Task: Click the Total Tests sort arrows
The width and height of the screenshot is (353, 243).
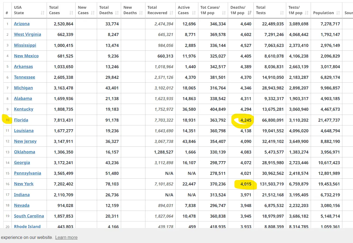Action: [x=282, y=13]
